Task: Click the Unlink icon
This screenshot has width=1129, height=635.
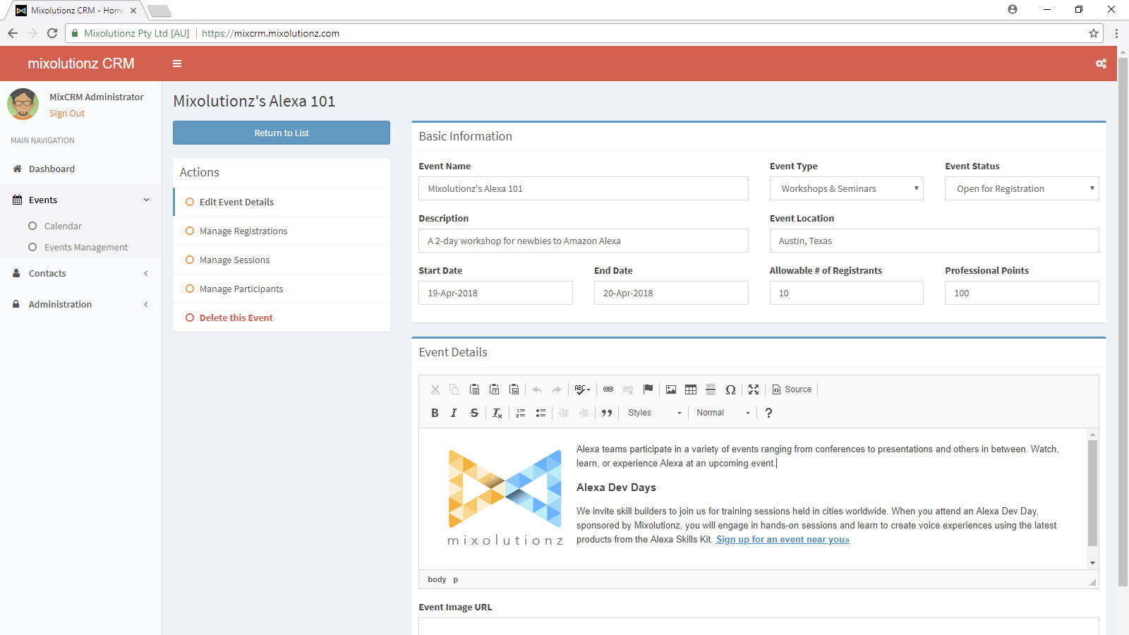Action: click(628, 389)
